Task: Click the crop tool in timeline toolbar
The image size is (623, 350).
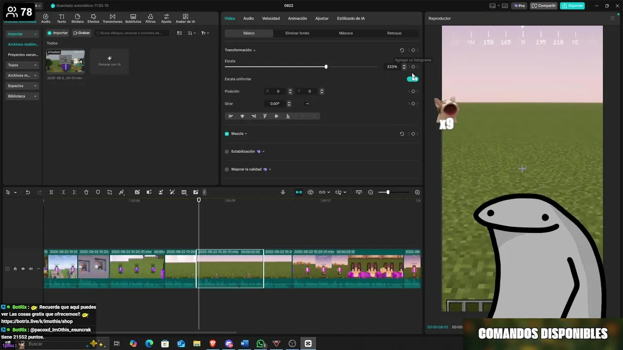Action: [110, 192]
